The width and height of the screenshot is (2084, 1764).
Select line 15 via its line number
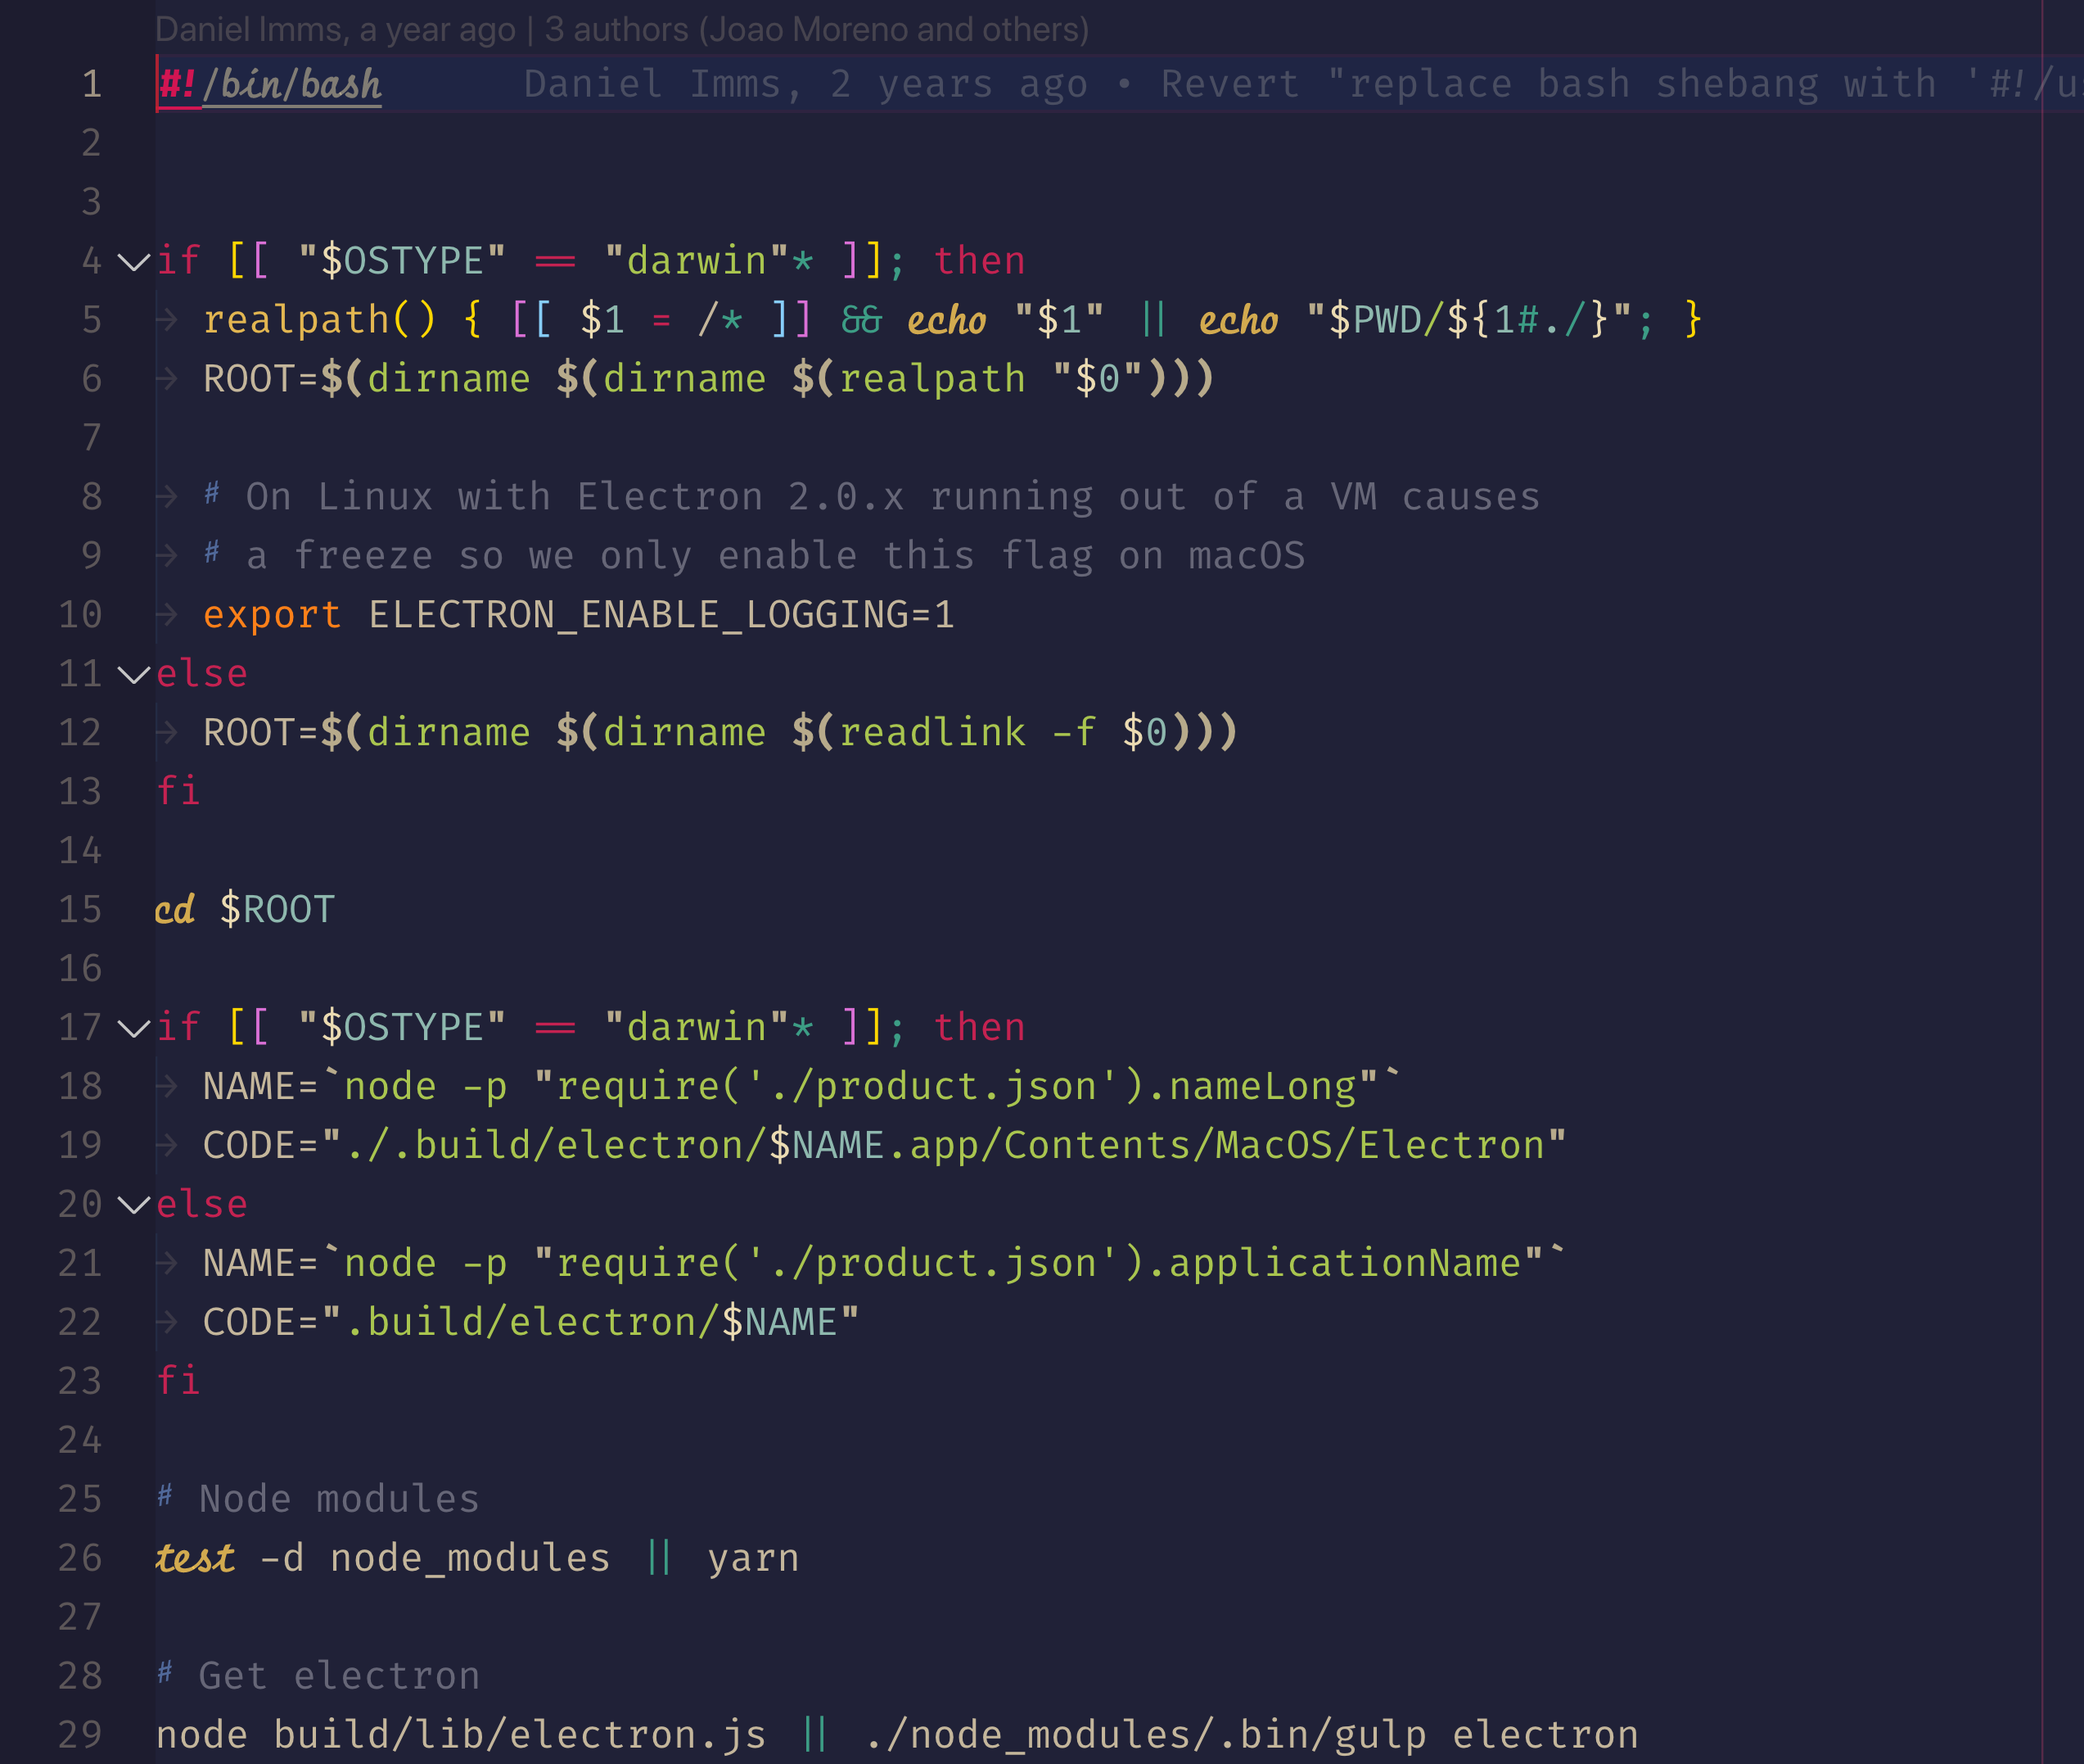(80, 910)
